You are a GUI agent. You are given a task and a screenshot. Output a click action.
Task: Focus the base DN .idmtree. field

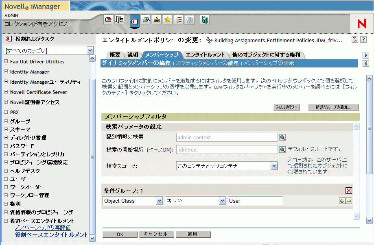[227, 150]
